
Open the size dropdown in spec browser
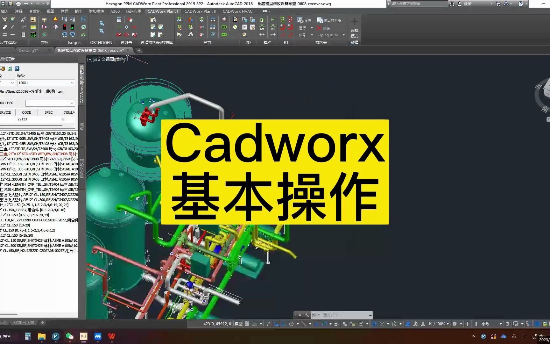(12, 83)
